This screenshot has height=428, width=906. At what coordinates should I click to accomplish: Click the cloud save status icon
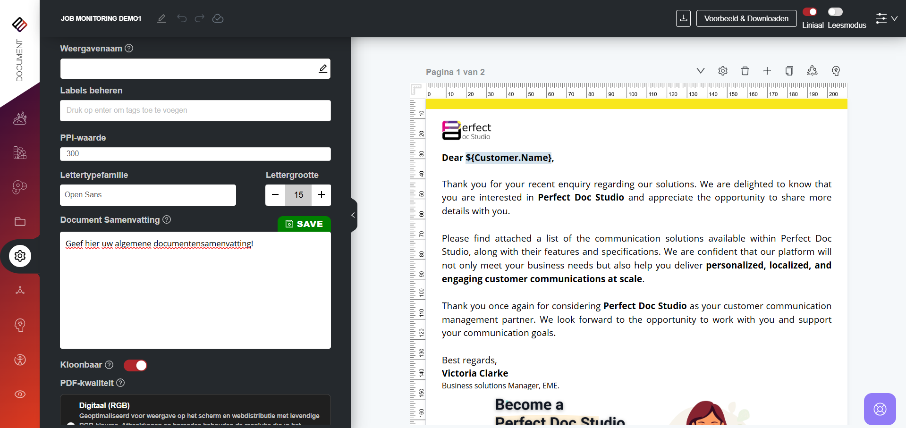click(x=218, y=18)
